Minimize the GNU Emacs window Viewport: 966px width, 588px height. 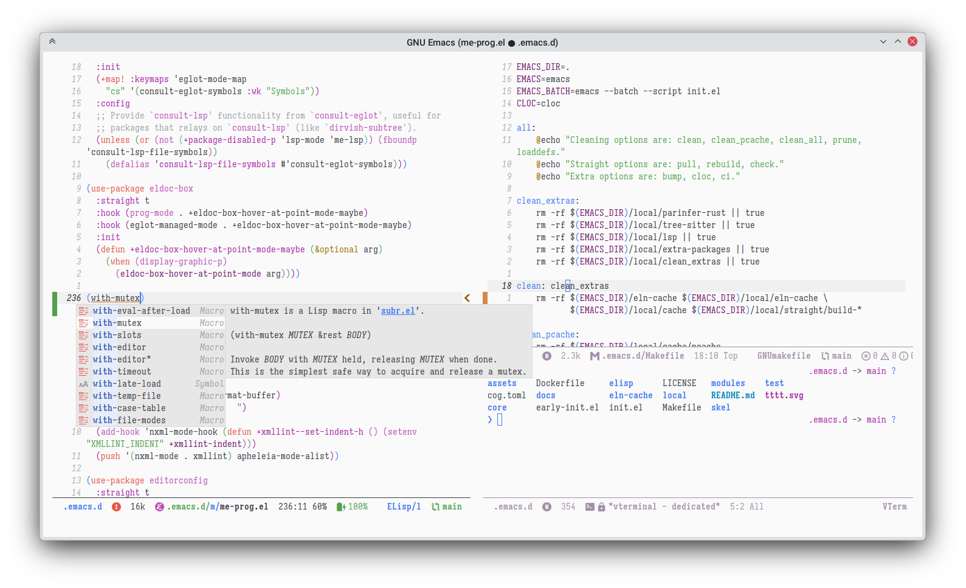tap(883, 41)
